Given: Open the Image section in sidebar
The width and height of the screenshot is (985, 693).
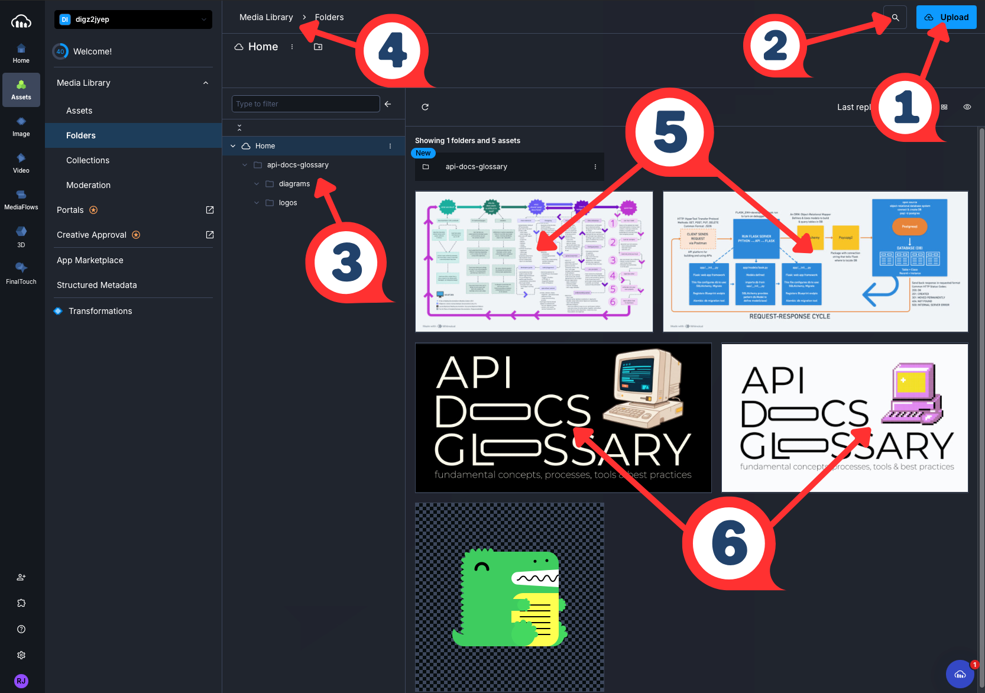Looking at the screenshot, I should click(x=21, y=127).
